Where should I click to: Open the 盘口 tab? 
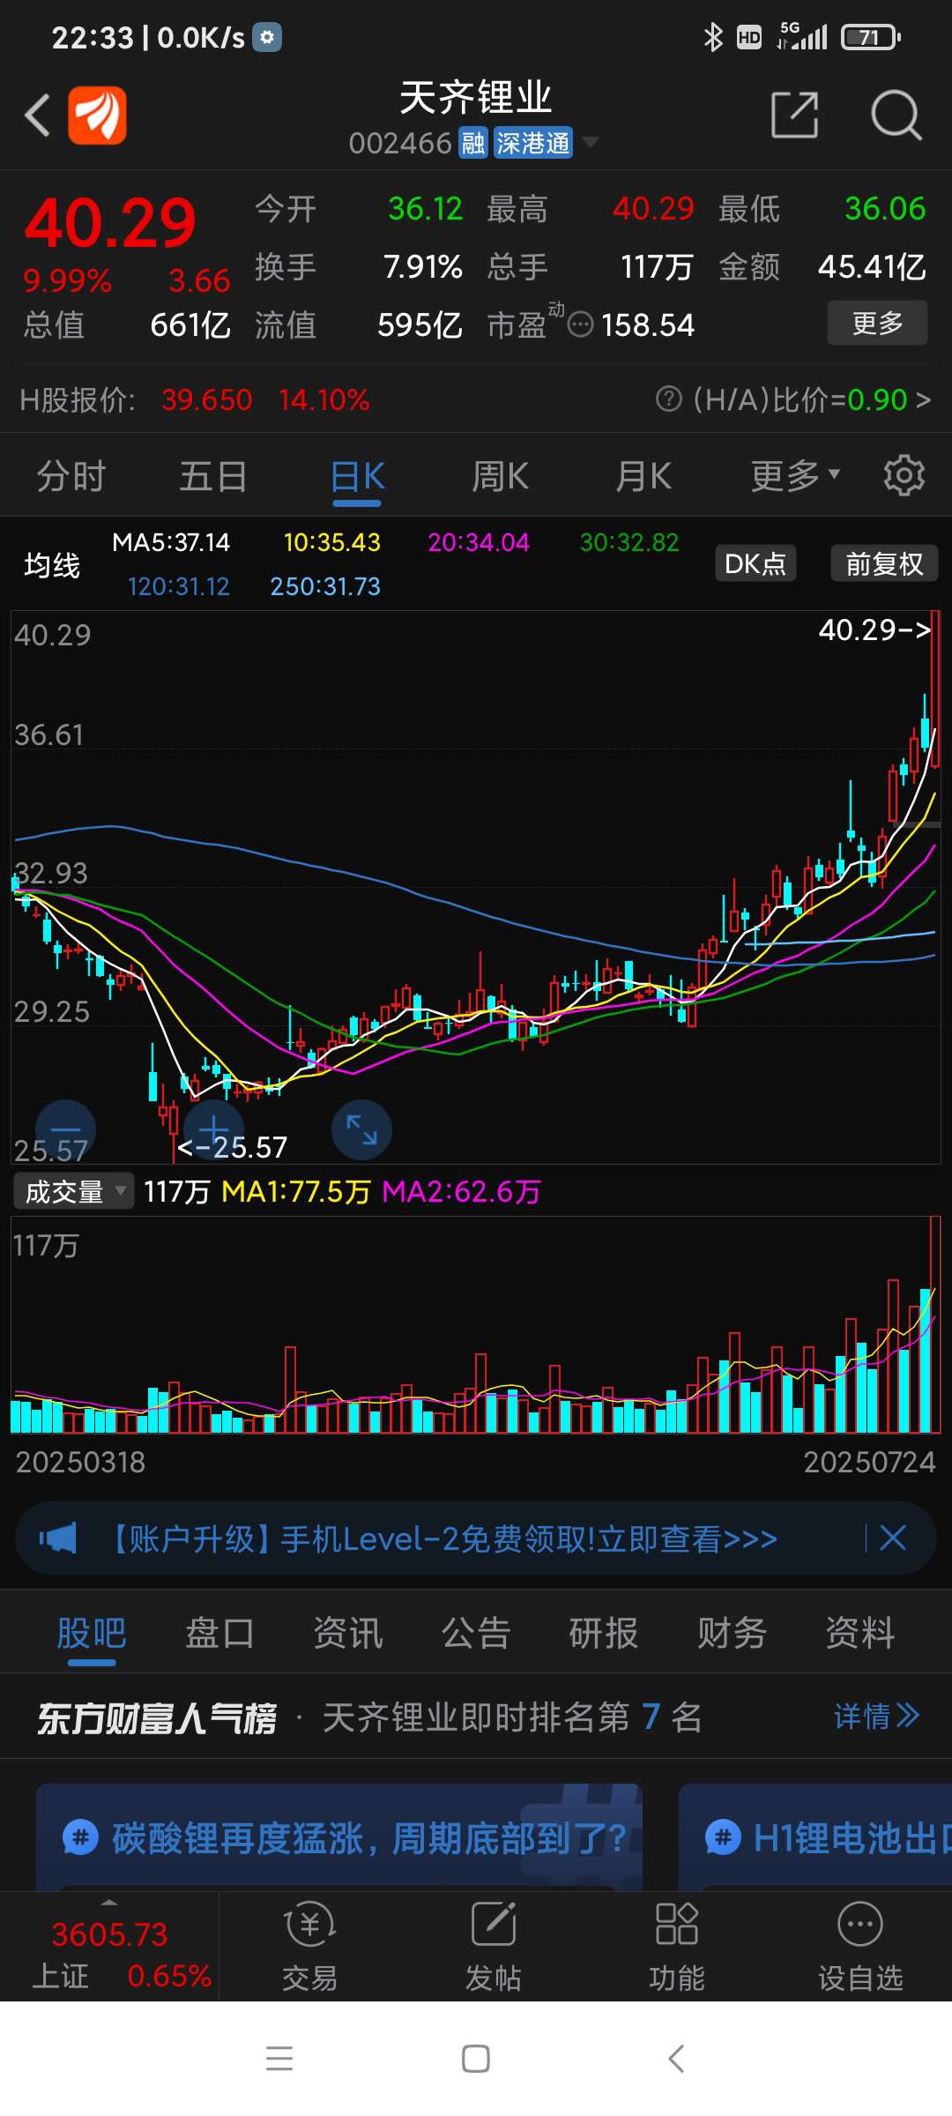pyautogui.click(x=219, y=1633)
